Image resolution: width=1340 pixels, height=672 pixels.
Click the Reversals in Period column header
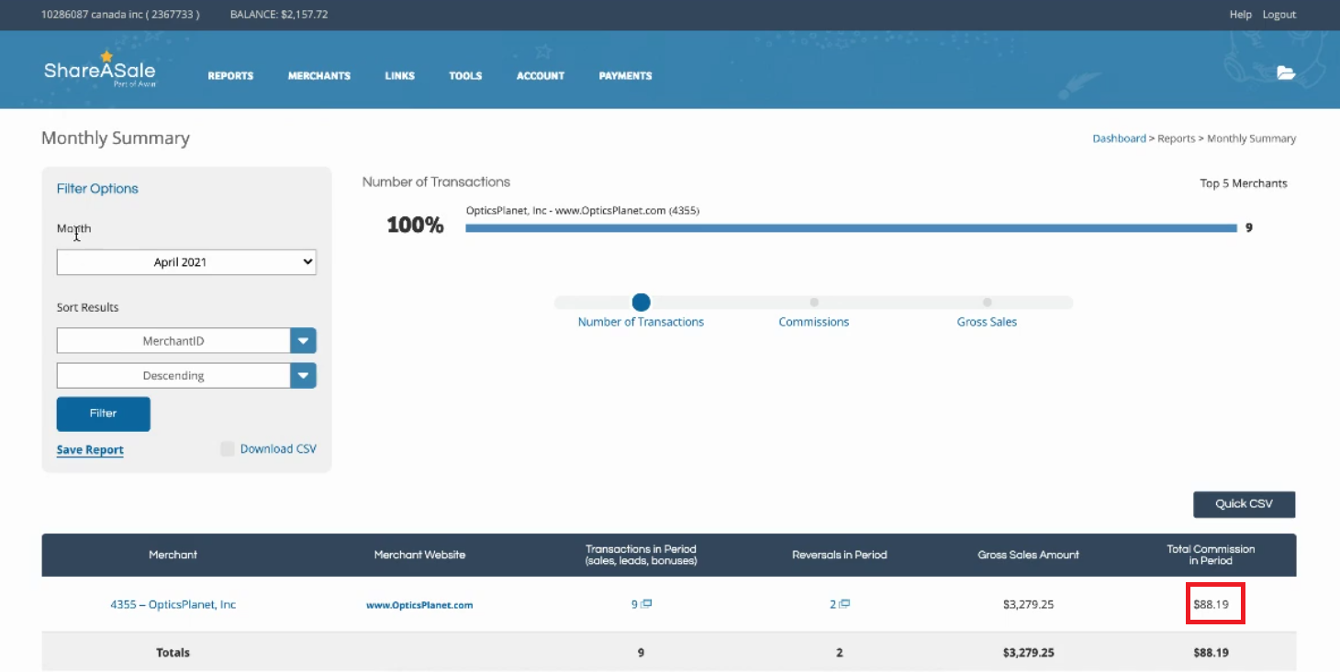839,555
